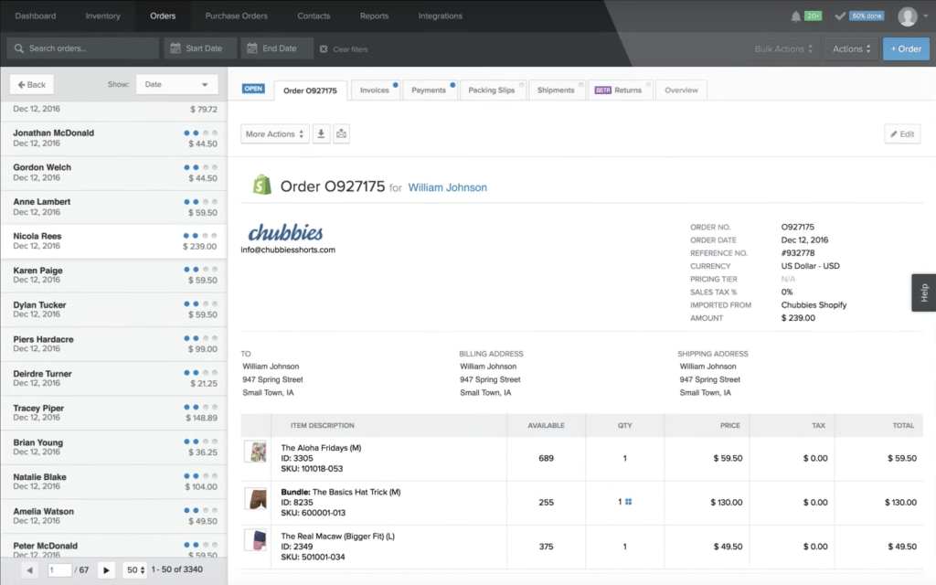Select Amelia Watson order row
Viewport: 936px width, 585px height.
pos(113,516)
